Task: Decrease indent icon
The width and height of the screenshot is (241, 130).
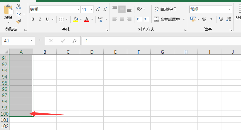Action: (139, 19)
